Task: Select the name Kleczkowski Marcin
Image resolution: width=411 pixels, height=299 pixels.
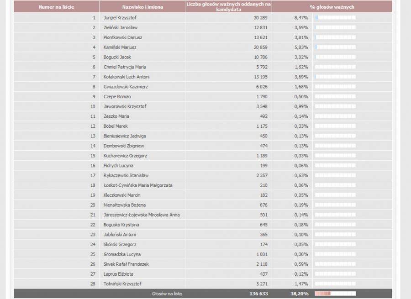Action: click(x=122, y=195)
